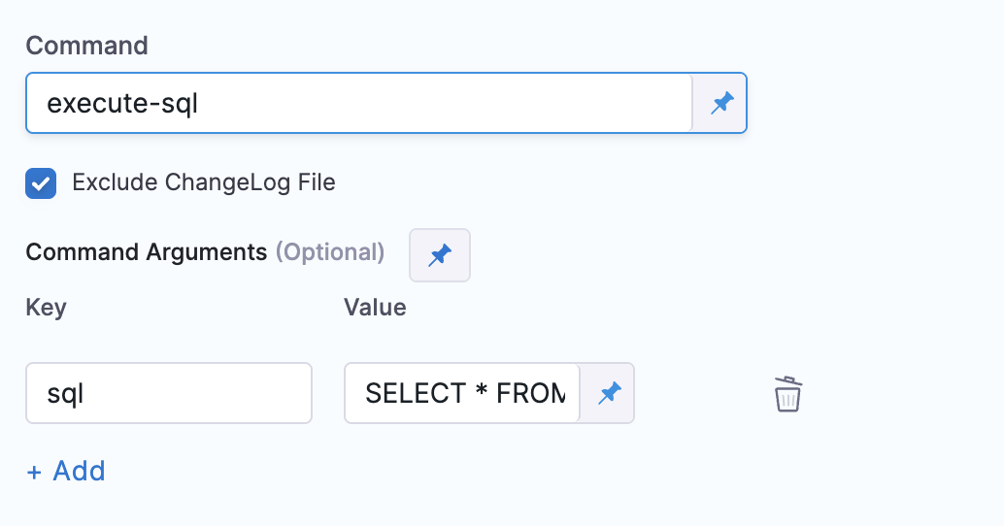Focus the Command field containing execute-sql
Viewport: 1004px width, 526px height.
[357, 103]
